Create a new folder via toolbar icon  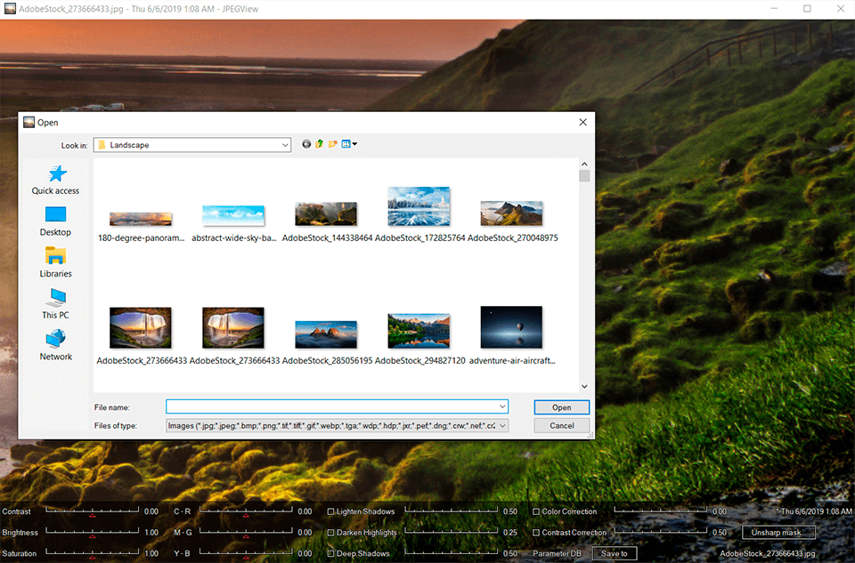[x=332, y=144]
